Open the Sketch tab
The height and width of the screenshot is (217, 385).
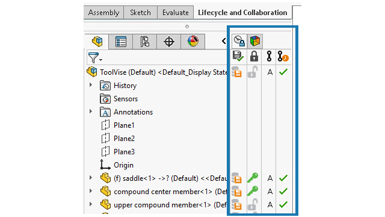click(x=140, y=13)
